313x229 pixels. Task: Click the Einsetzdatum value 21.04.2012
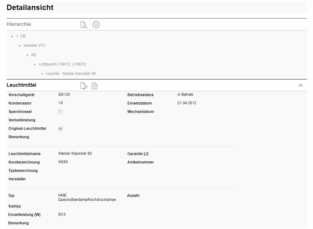pyautogui.click(x=187, y=103)
